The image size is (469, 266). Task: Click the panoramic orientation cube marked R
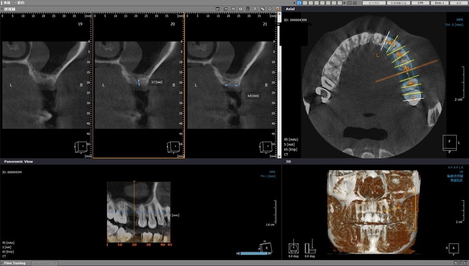[265, 247]
